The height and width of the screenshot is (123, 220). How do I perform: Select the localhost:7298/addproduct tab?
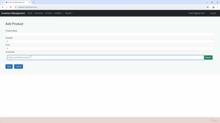pyautogui.click(x=18, y=2)
